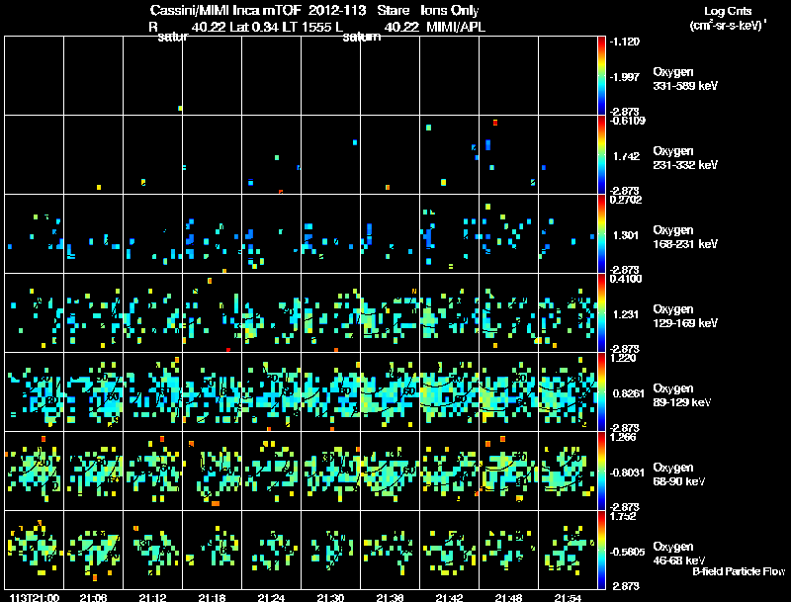This screenshot has height=602, width=791.
Task: Select the Oxygen 68-90 keV row label
Action: pyautogui.click(x=679, y=474)
